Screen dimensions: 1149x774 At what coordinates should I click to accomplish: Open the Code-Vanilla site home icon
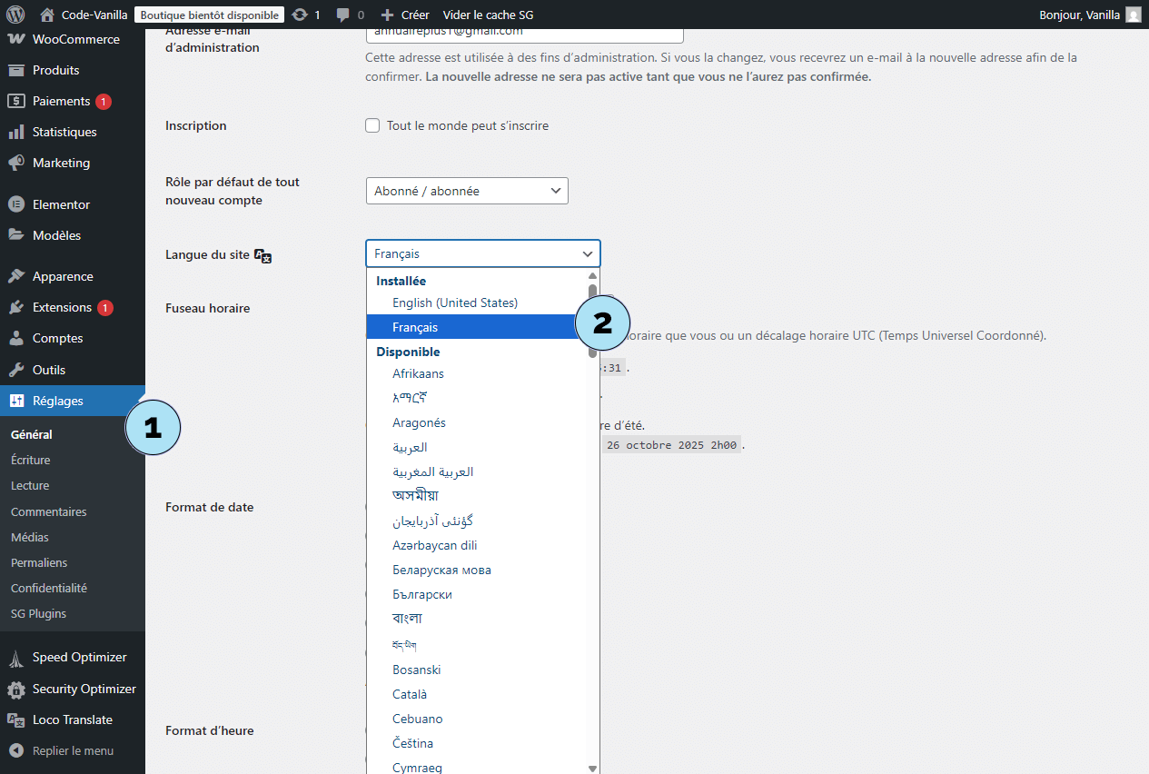coord(47,15)
